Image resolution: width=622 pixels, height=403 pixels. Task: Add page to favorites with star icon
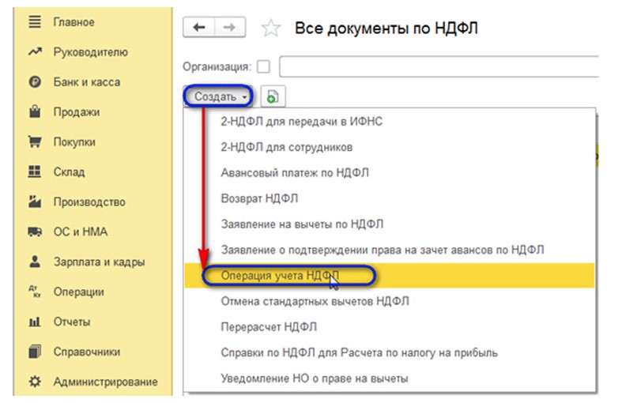coord(271,29)
